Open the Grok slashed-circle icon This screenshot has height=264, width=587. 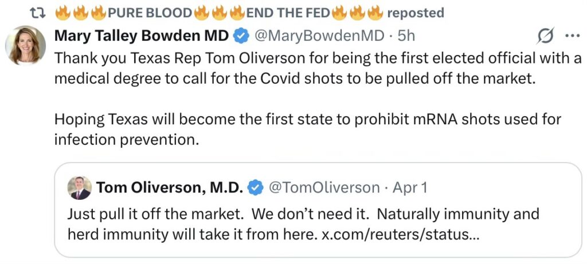click(545, 36)
